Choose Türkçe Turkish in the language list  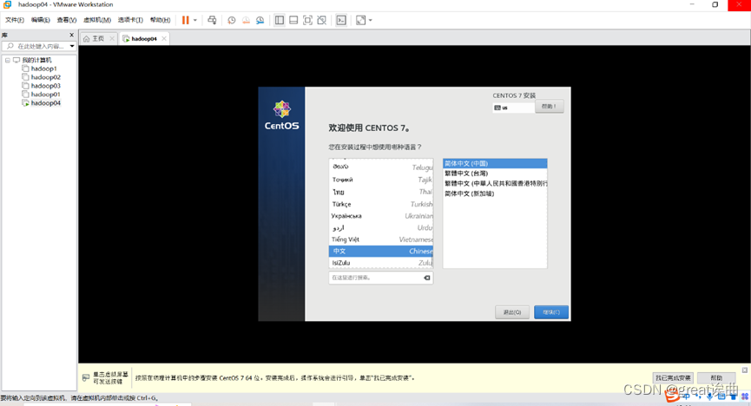tap(381, 204)
